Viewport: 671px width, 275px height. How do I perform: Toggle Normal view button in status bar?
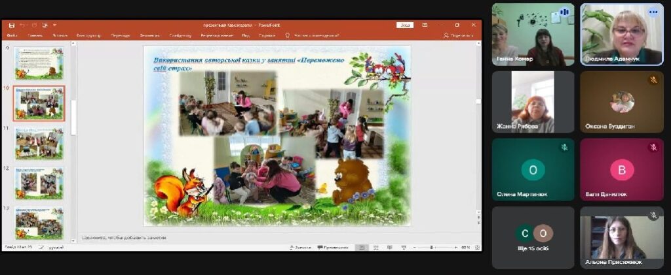click(361, 248)
